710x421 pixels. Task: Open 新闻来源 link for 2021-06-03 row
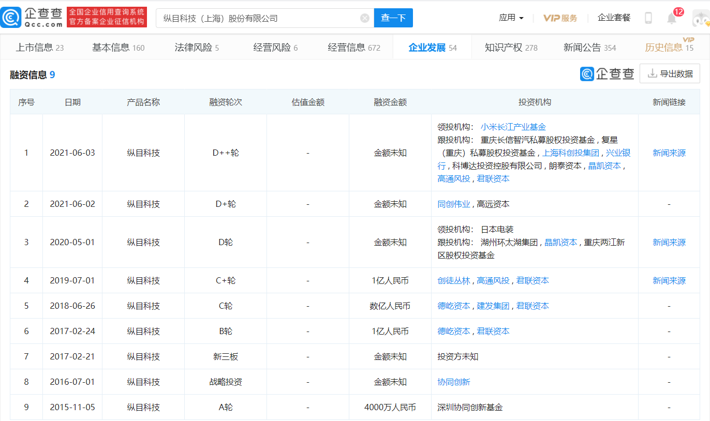pyautogui.click(x=669, y=153)
